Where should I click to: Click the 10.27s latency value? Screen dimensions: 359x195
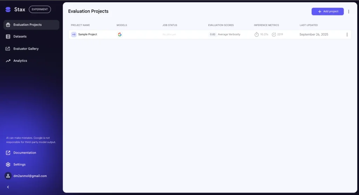(264, 34)
